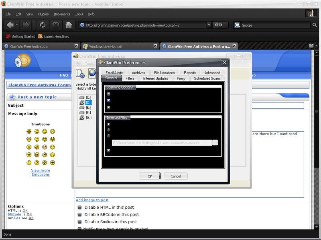
Task: Select drive (F:) in ClamWin list
Action: tap(85, 113)
